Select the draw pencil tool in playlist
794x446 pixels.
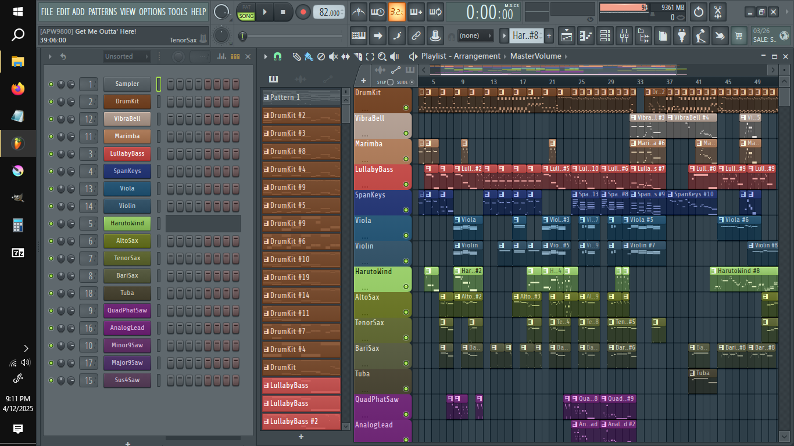(296, 56)
